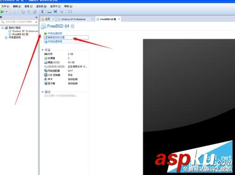Select 共享虚拟机 in the library tree
This screenshot has height=175, width=235.
(15, 38)
